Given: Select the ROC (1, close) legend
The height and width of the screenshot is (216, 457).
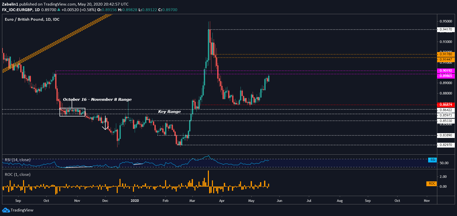Looking at the screenshot, I should pos(17,175).
